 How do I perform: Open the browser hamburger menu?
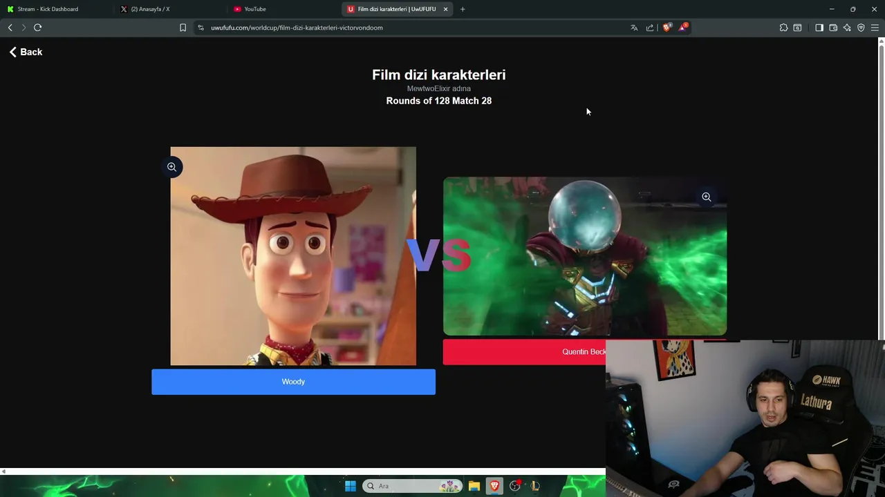[875, 28]
